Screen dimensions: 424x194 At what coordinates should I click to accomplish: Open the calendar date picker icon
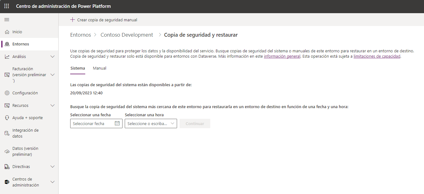click(117, 123)
